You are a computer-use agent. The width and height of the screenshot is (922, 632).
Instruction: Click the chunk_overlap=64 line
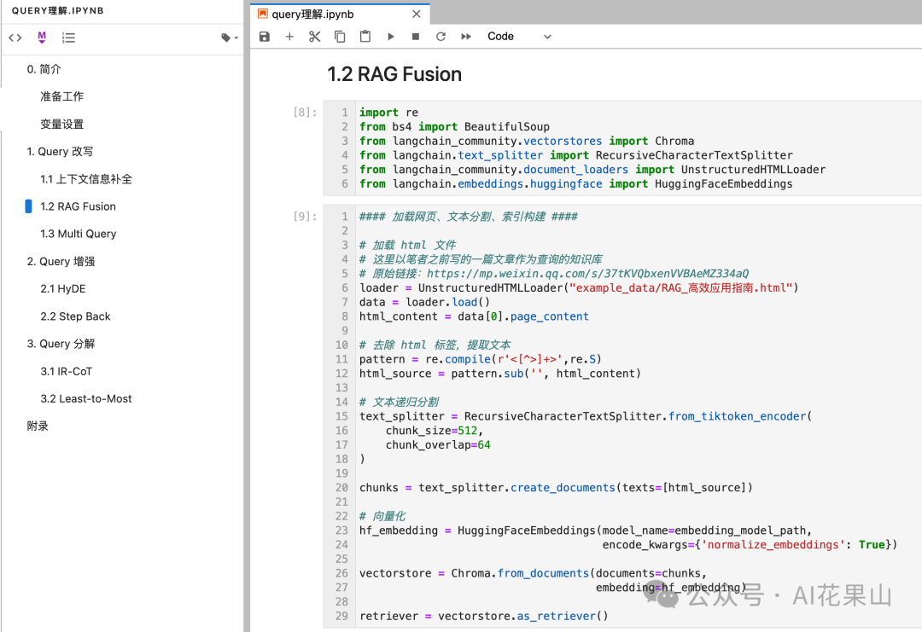coord(438,444)
